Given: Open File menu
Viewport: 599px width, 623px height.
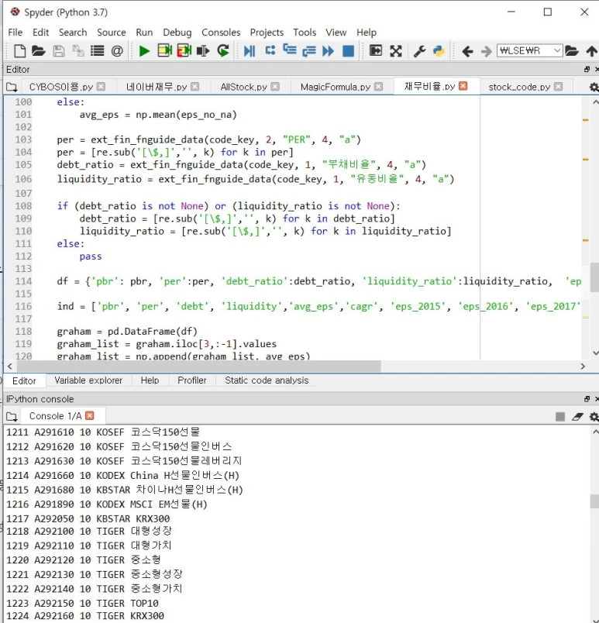Looking at the screenshot, I should (x=15, y=33).
